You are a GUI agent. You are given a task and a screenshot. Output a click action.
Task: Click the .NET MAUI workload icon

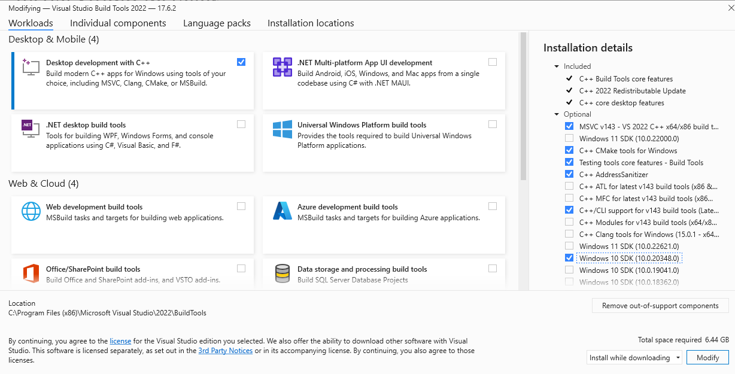[x=282, y=67]
